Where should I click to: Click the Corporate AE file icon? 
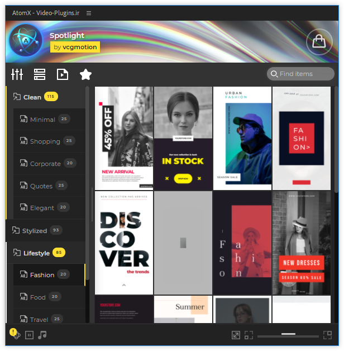coord(23,163)
